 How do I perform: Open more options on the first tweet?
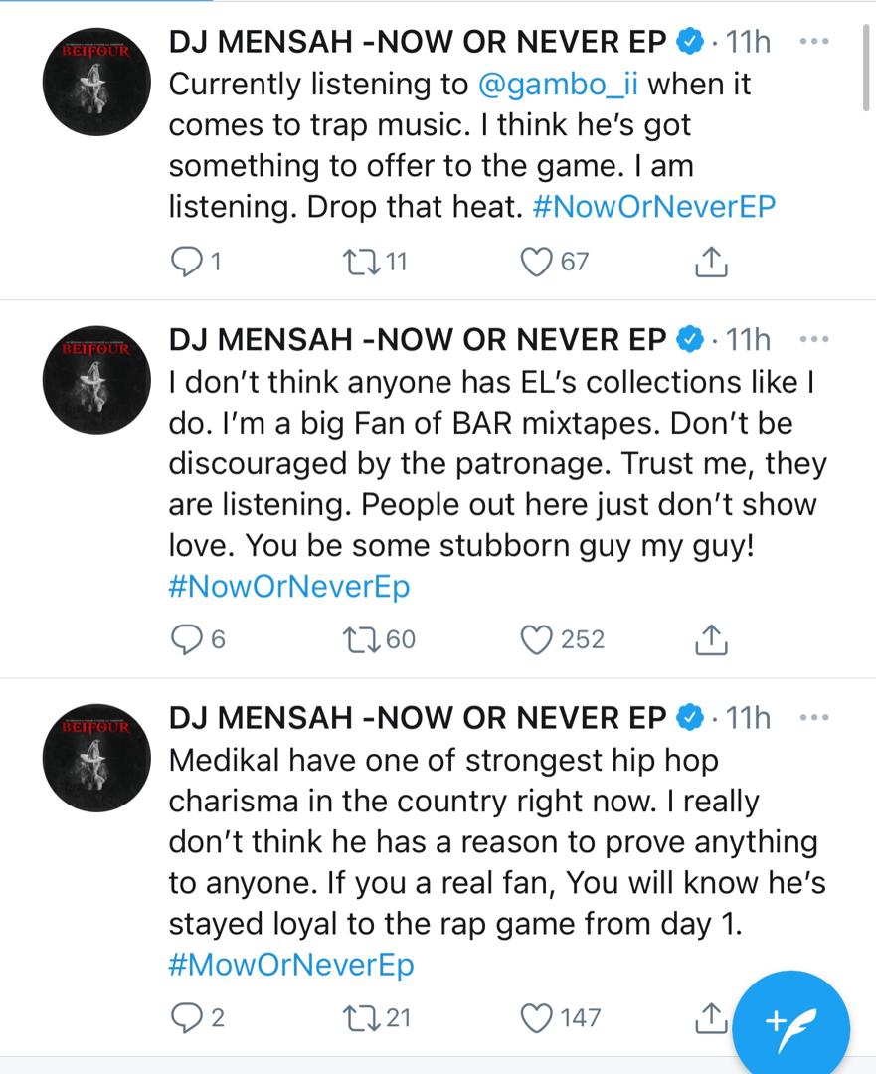(814, 42)
